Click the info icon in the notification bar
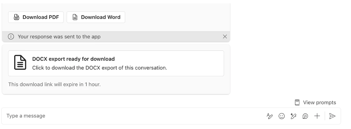This screenshot has width=351, height=129. tap(11, 36)
